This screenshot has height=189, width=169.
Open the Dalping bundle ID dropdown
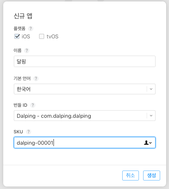click(85, 116)
